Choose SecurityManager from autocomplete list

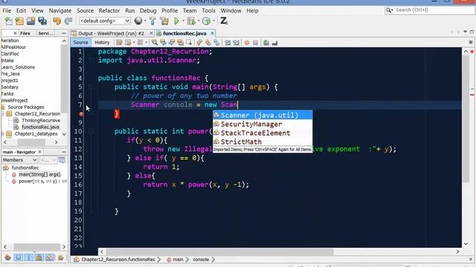(263, 124)
